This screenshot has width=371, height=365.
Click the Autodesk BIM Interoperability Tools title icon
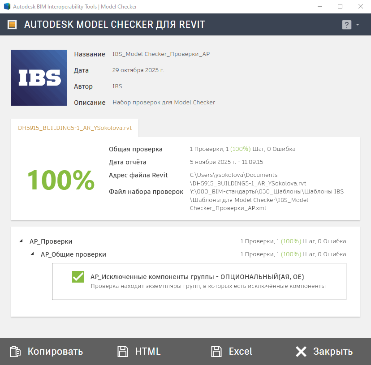tap(7, 6)
